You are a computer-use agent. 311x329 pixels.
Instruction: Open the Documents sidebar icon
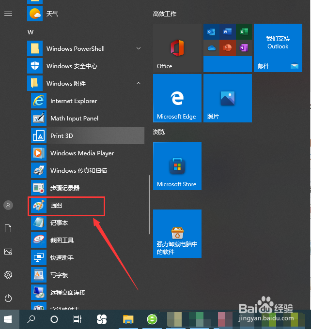click(x=8, y=228)
